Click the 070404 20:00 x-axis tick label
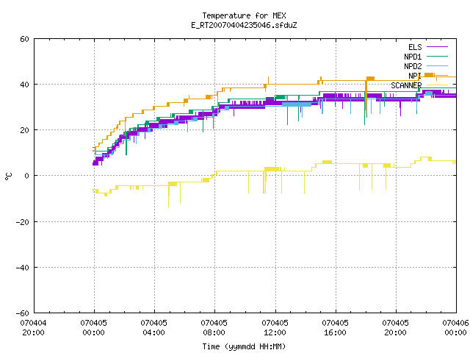The width and height of the screenshot is (470, 353). 33,328
